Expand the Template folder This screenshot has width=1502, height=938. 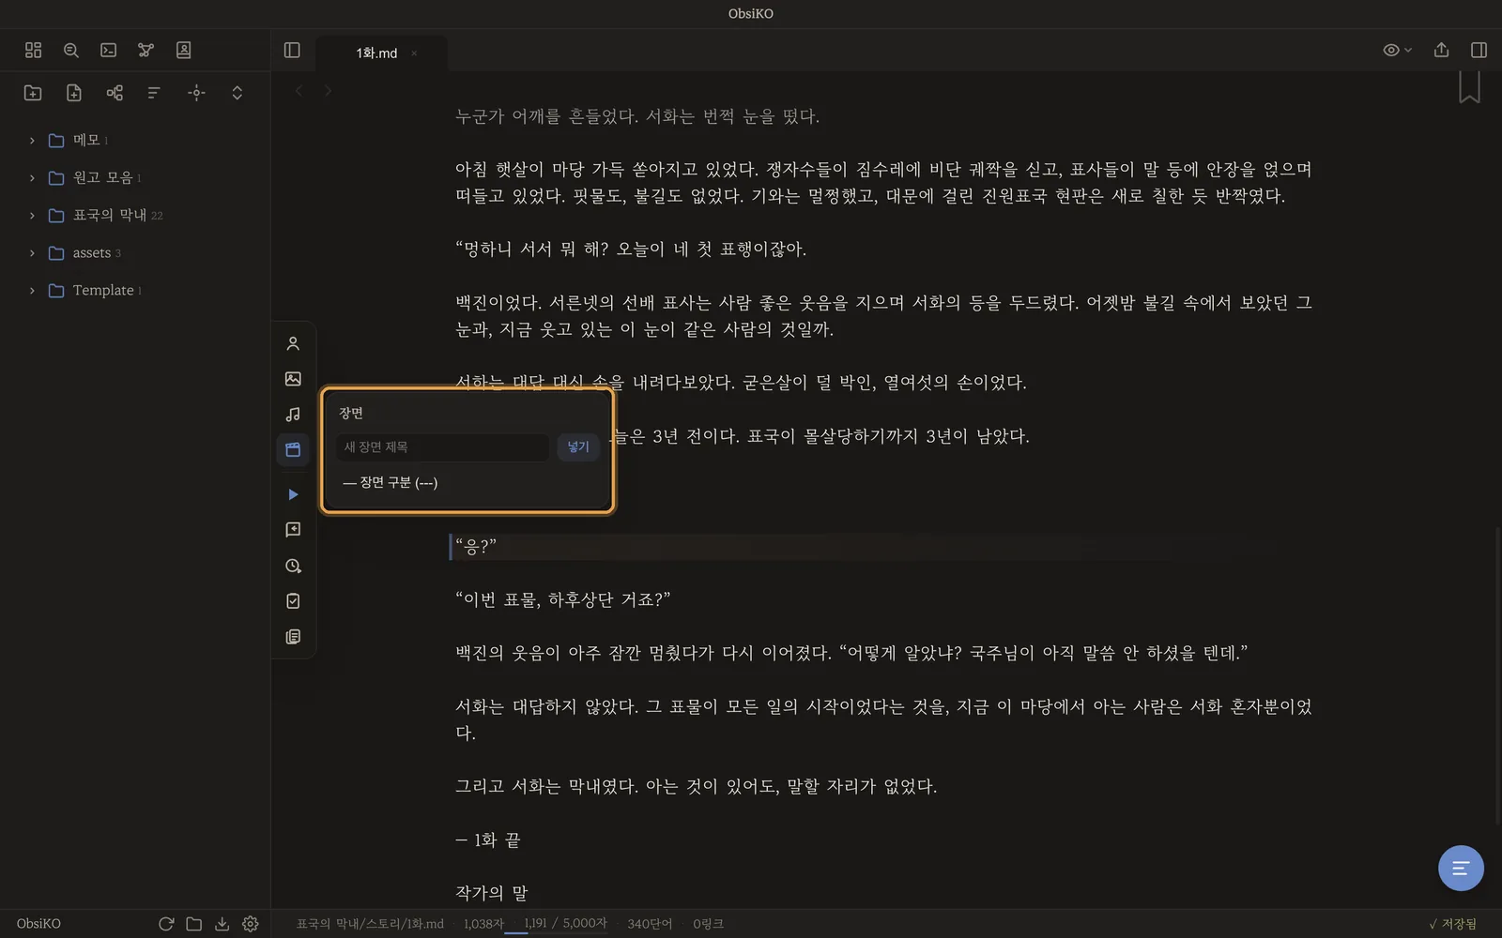[32, 290]
